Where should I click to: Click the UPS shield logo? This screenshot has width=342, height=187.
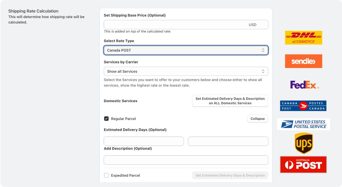304,143
